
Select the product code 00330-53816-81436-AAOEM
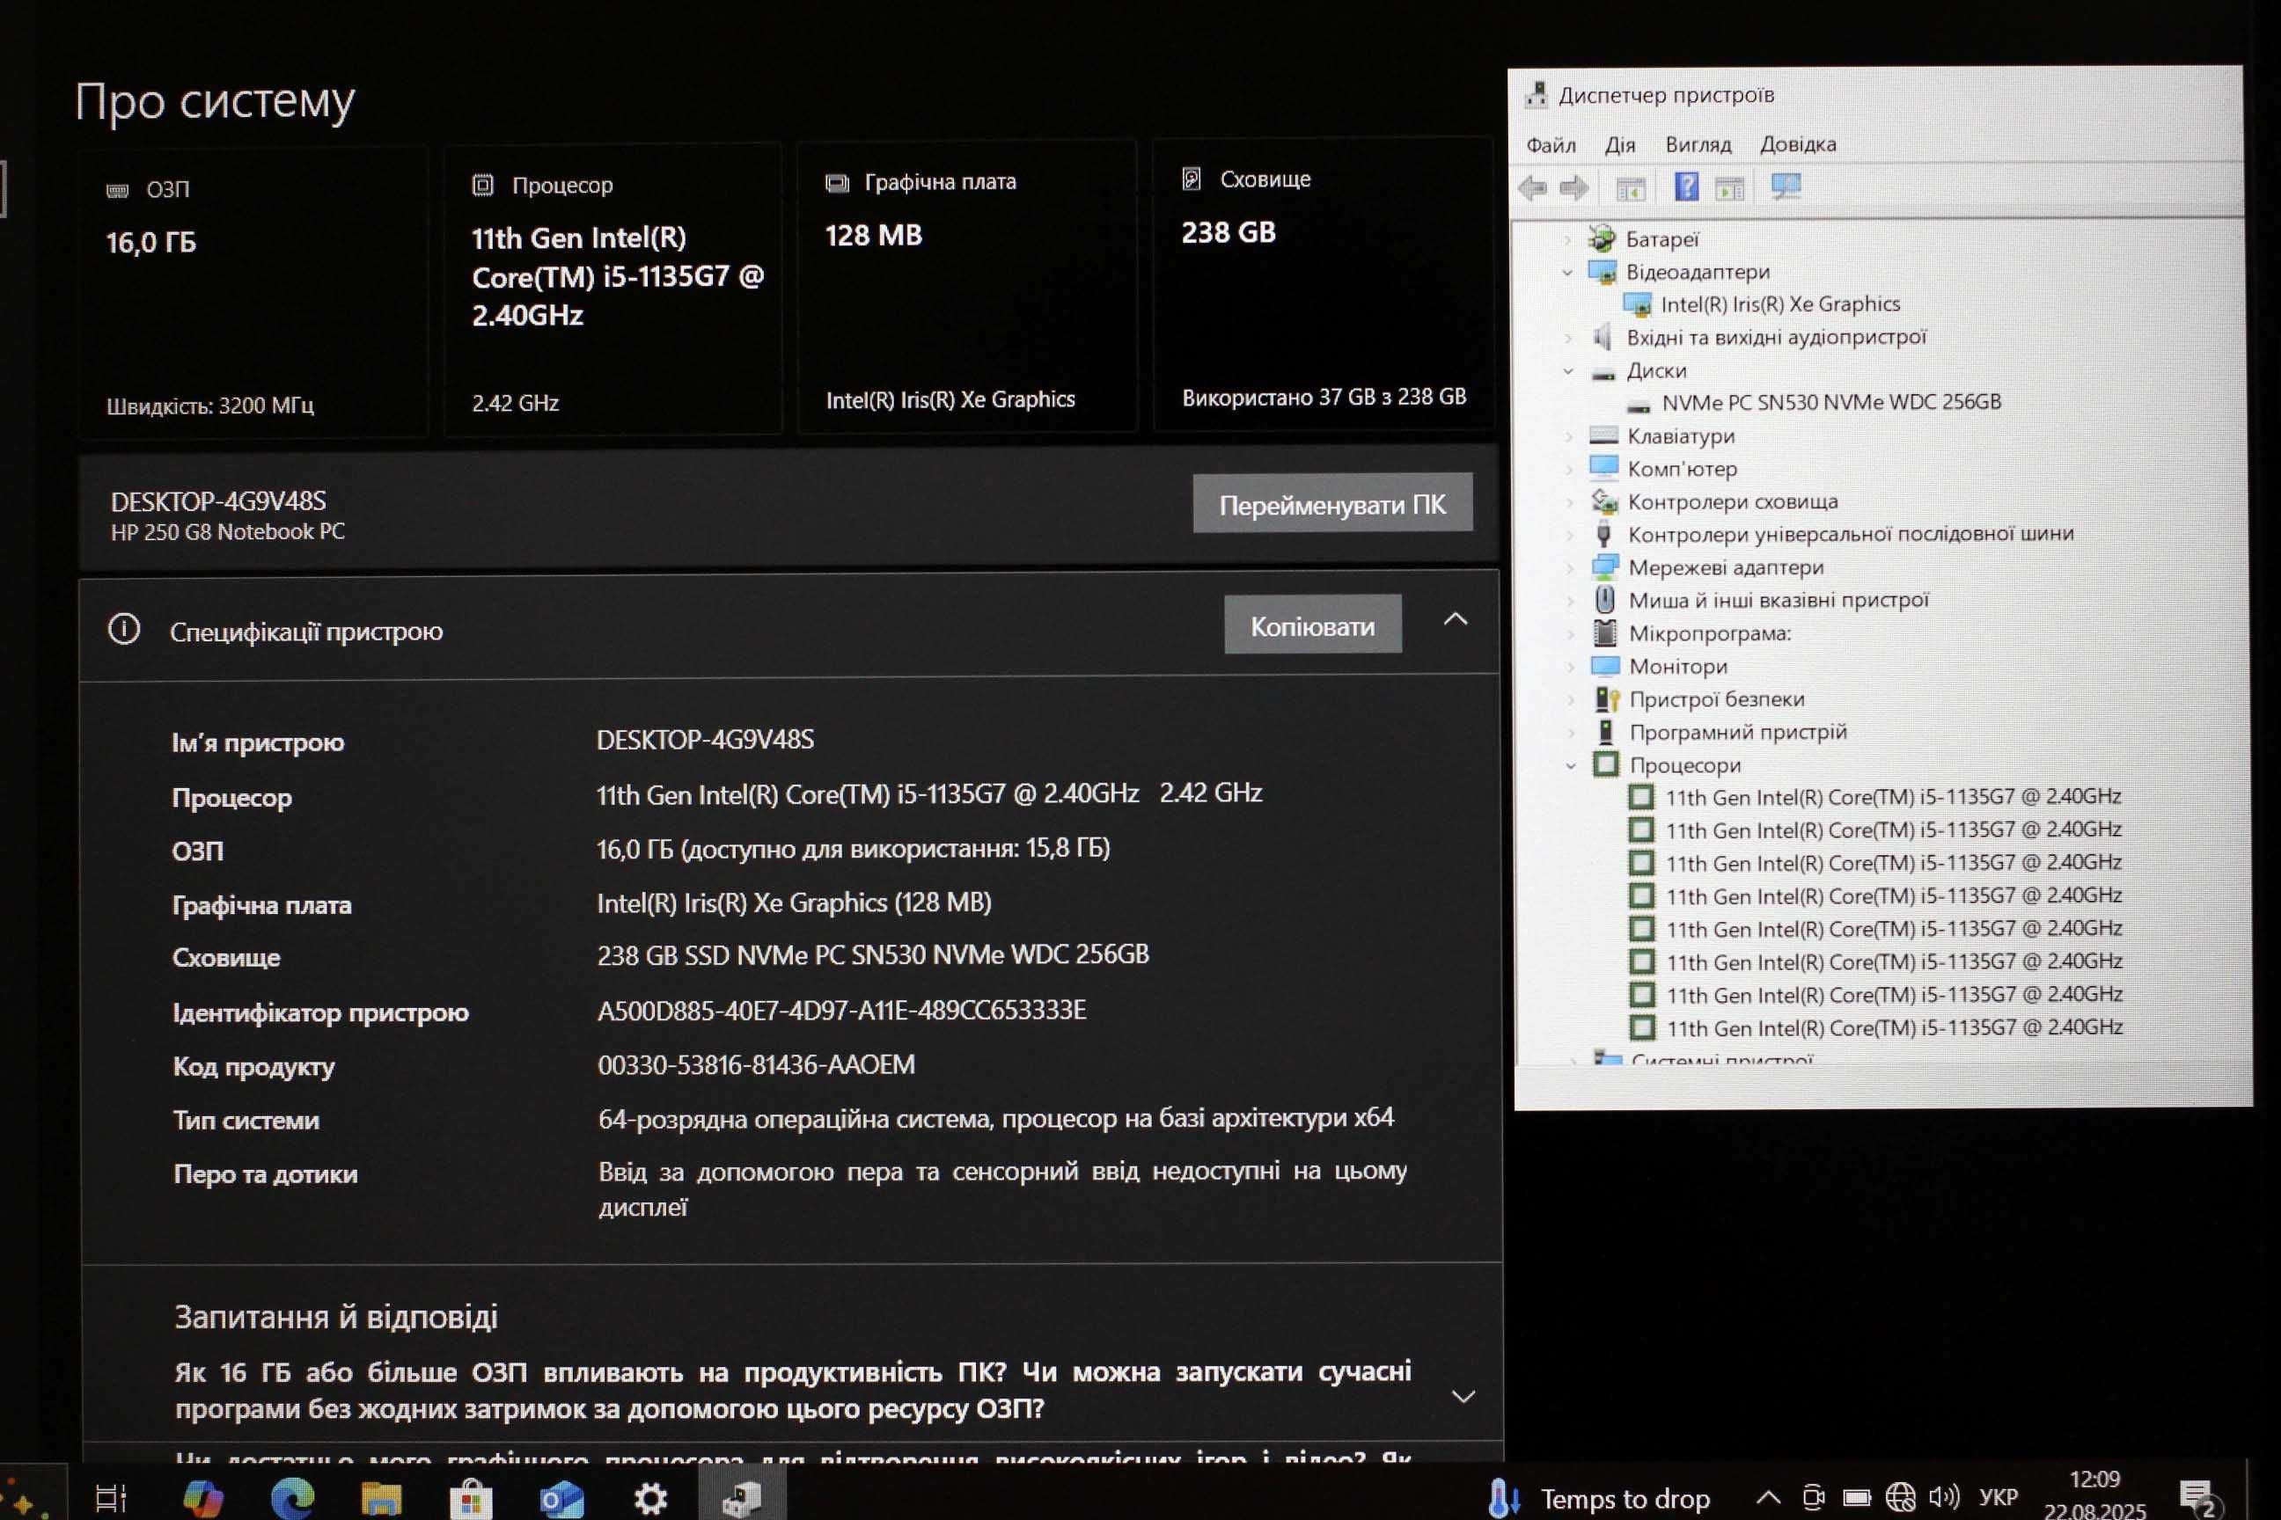tap(757, 1064)
